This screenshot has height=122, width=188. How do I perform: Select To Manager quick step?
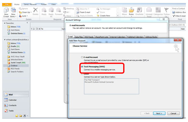pyautogui.click(x=103, y=9)
